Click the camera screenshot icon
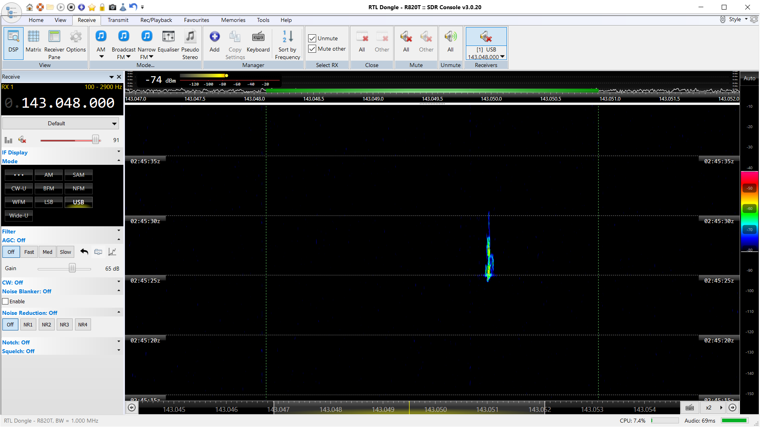Image resolution: width=760 pixels, height=427 pixels. coord(113,7)
